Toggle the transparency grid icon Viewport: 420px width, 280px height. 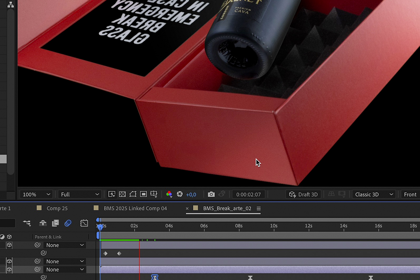122,194
